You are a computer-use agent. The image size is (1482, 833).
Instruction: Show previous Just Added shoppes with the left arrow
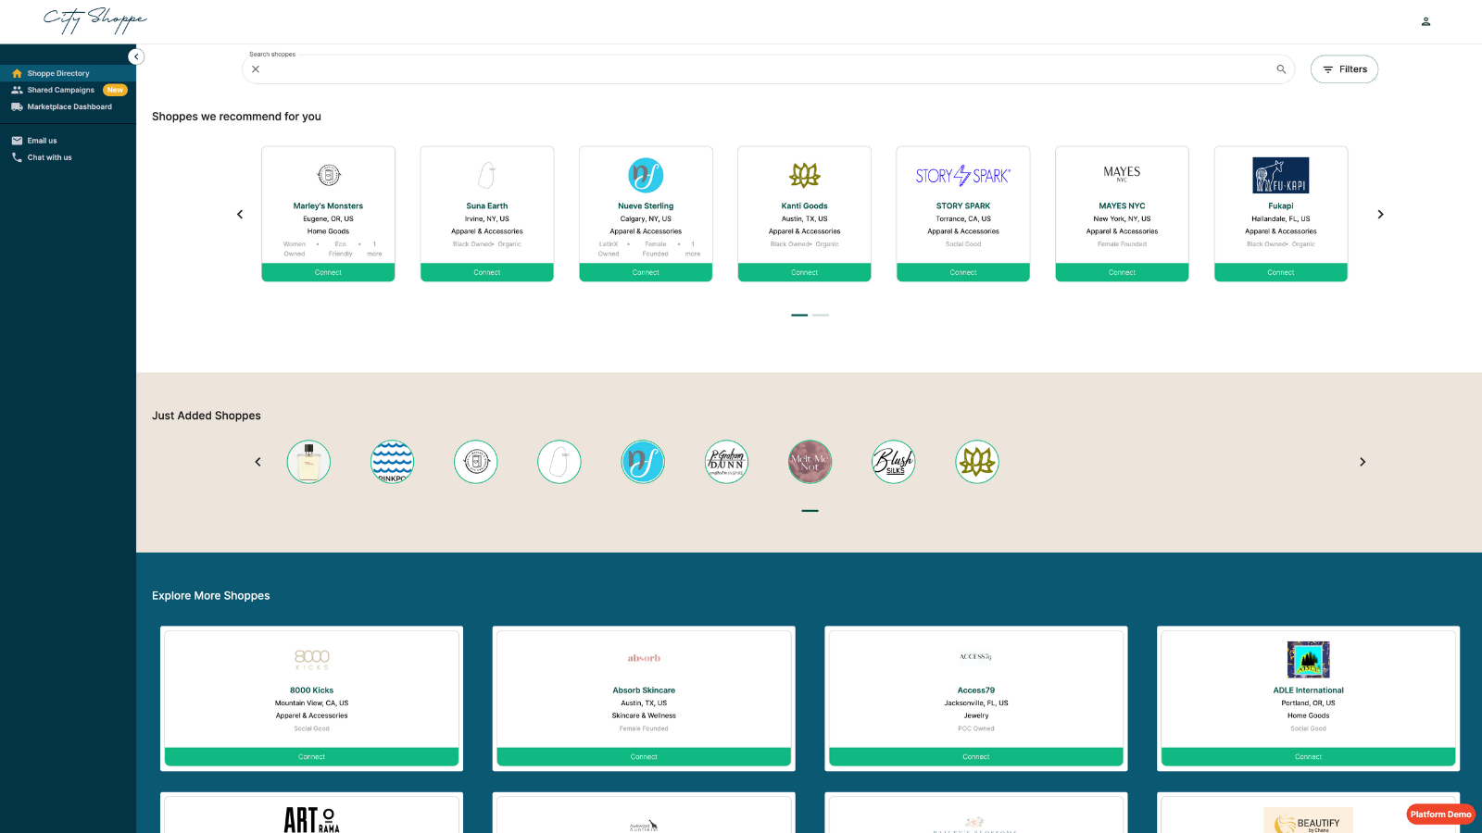pos(258,462)
